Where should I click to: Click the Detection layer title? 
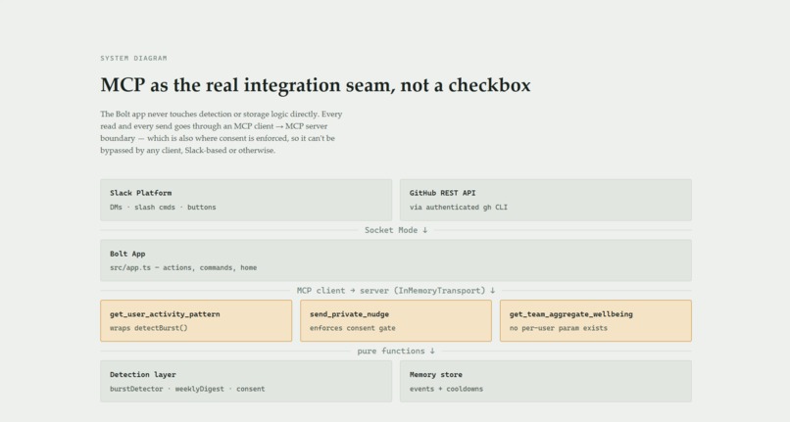(x=143, y=375)
